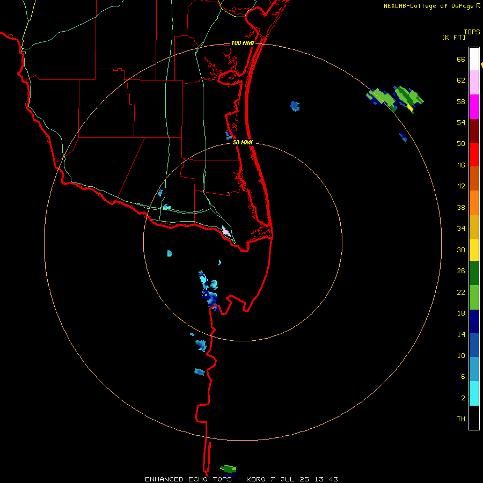The image size is (483, 483).
Task: Click the light green 22 kft swatch
Action: (474, 297)
